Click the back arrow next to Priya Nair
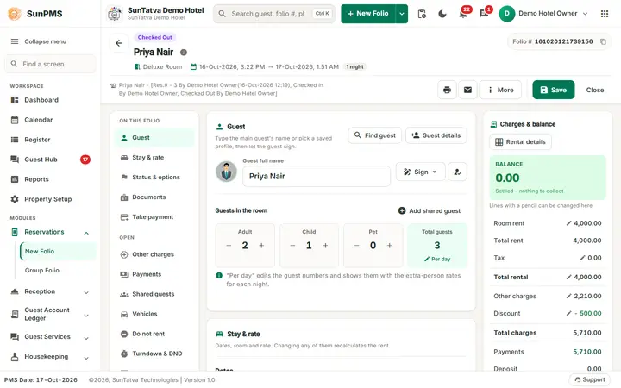Image resolution: width=621 pixels, height=388 pixels. (x=119, y=43)
